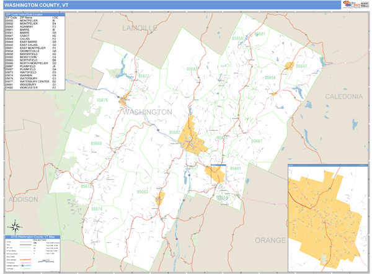Click the ADDISON county label
372x274 pixels.
coord(24,200)
